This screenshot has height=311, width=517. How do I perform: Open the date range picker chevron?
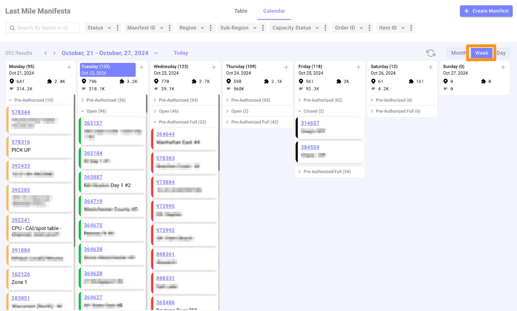156,53
